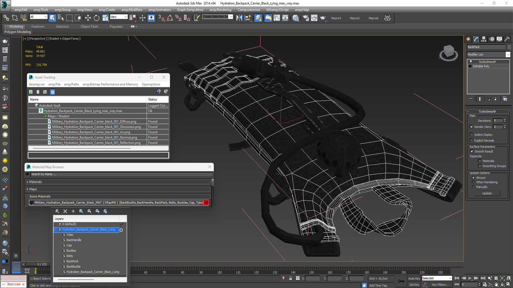The width and height of the screenshot is (513, 288).
Task: Click the Create panel star icon
Action: coord(468,39)
